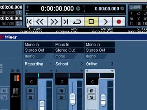
Task: Select the Recording channel name
Action: click(34, 64)
